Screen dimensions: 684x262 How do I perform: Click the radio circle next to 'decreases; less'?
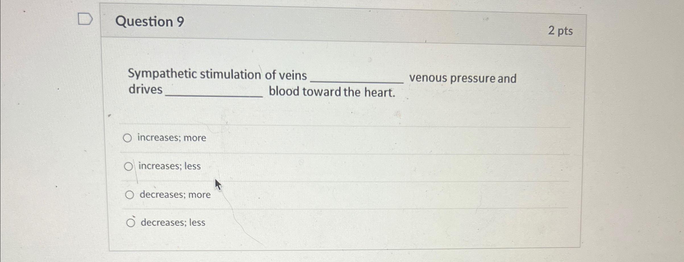click(x=131, y=223)
